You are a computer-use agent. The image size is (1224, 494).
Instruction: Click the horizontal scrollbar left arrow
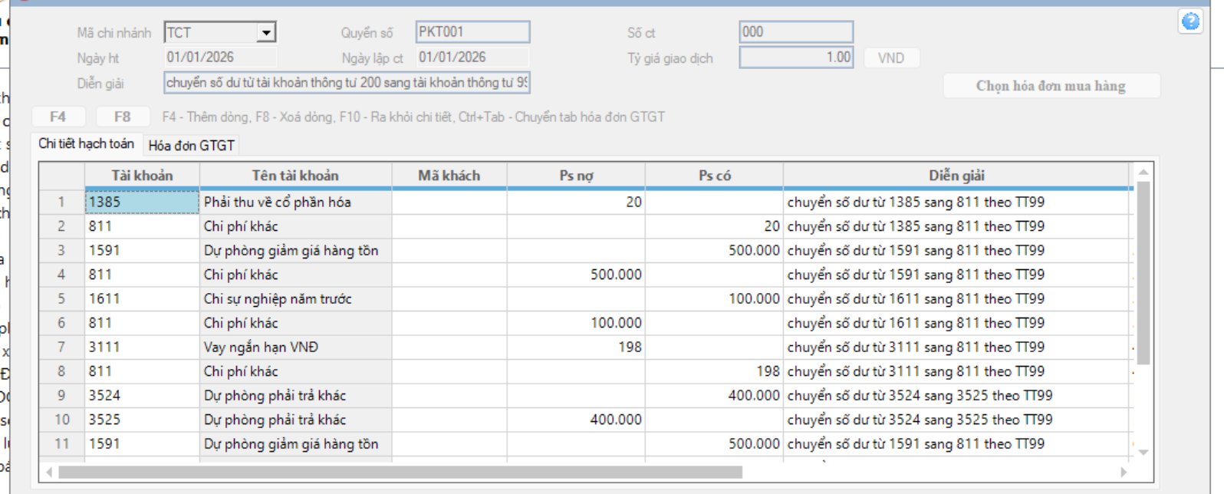50,473
